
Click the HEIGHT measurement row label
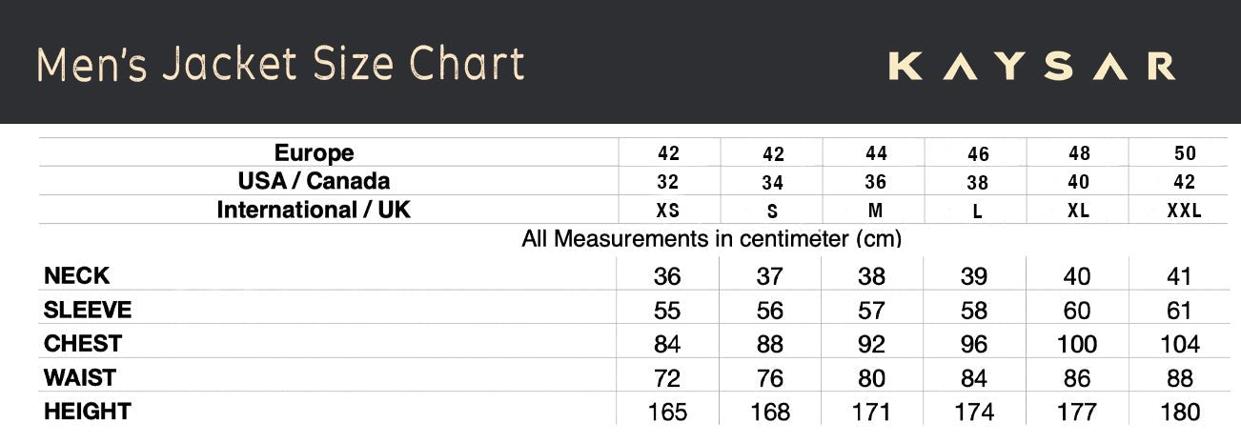87,412
